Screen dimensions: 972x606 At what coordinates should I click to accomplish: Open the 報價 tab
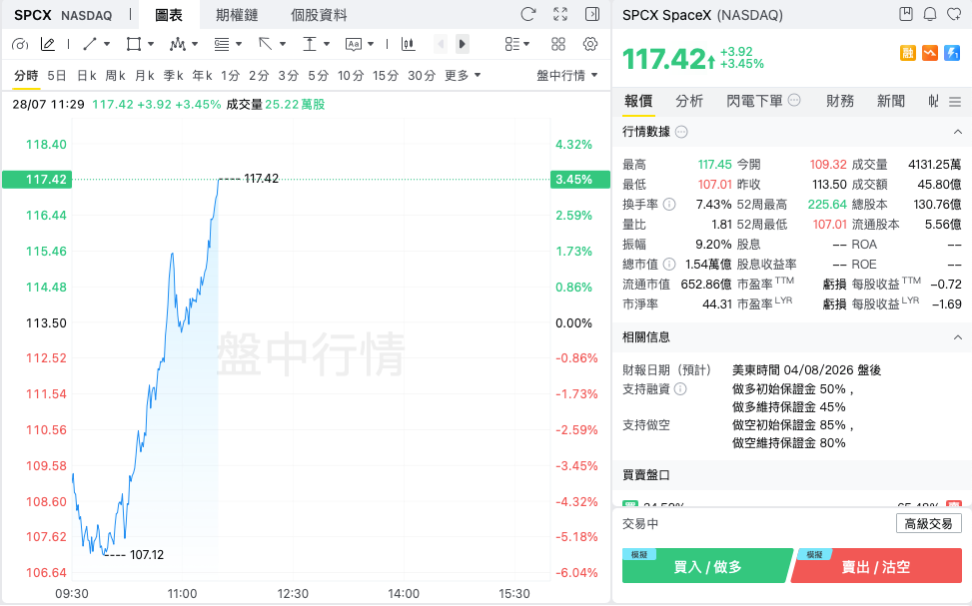tap(638, 101)
